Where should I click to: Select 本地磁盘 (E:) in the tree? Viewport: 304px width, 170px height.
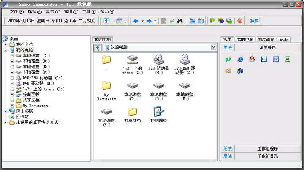pos(36,67)
